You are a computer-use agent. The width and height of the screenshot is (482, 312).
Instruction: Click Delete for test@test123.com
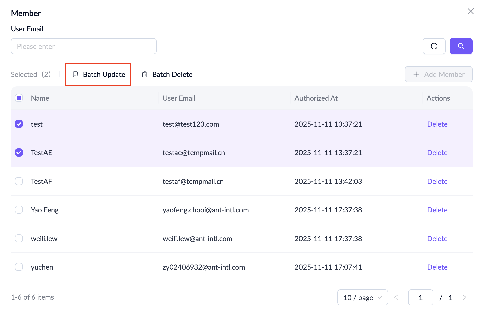tap(437, 124)
